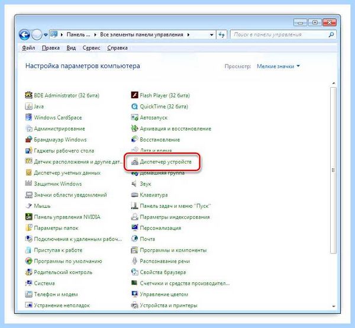Open the Управление цветом icon
Viewport: 355px width, 328px height.
134,294
